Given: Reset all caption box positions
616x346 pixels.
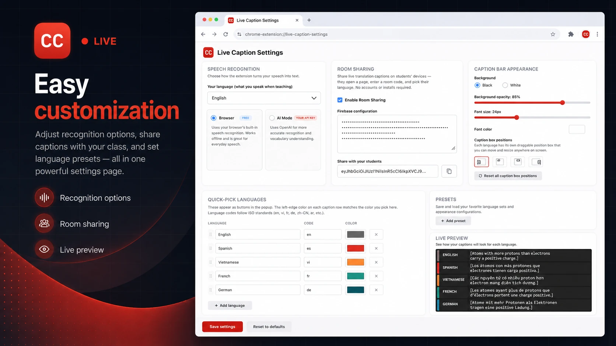Looking at the screenshot, I should [x=508, y=176].
